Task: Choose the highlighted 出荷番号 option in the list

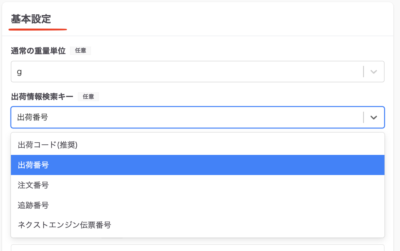Action: (34, 165)
